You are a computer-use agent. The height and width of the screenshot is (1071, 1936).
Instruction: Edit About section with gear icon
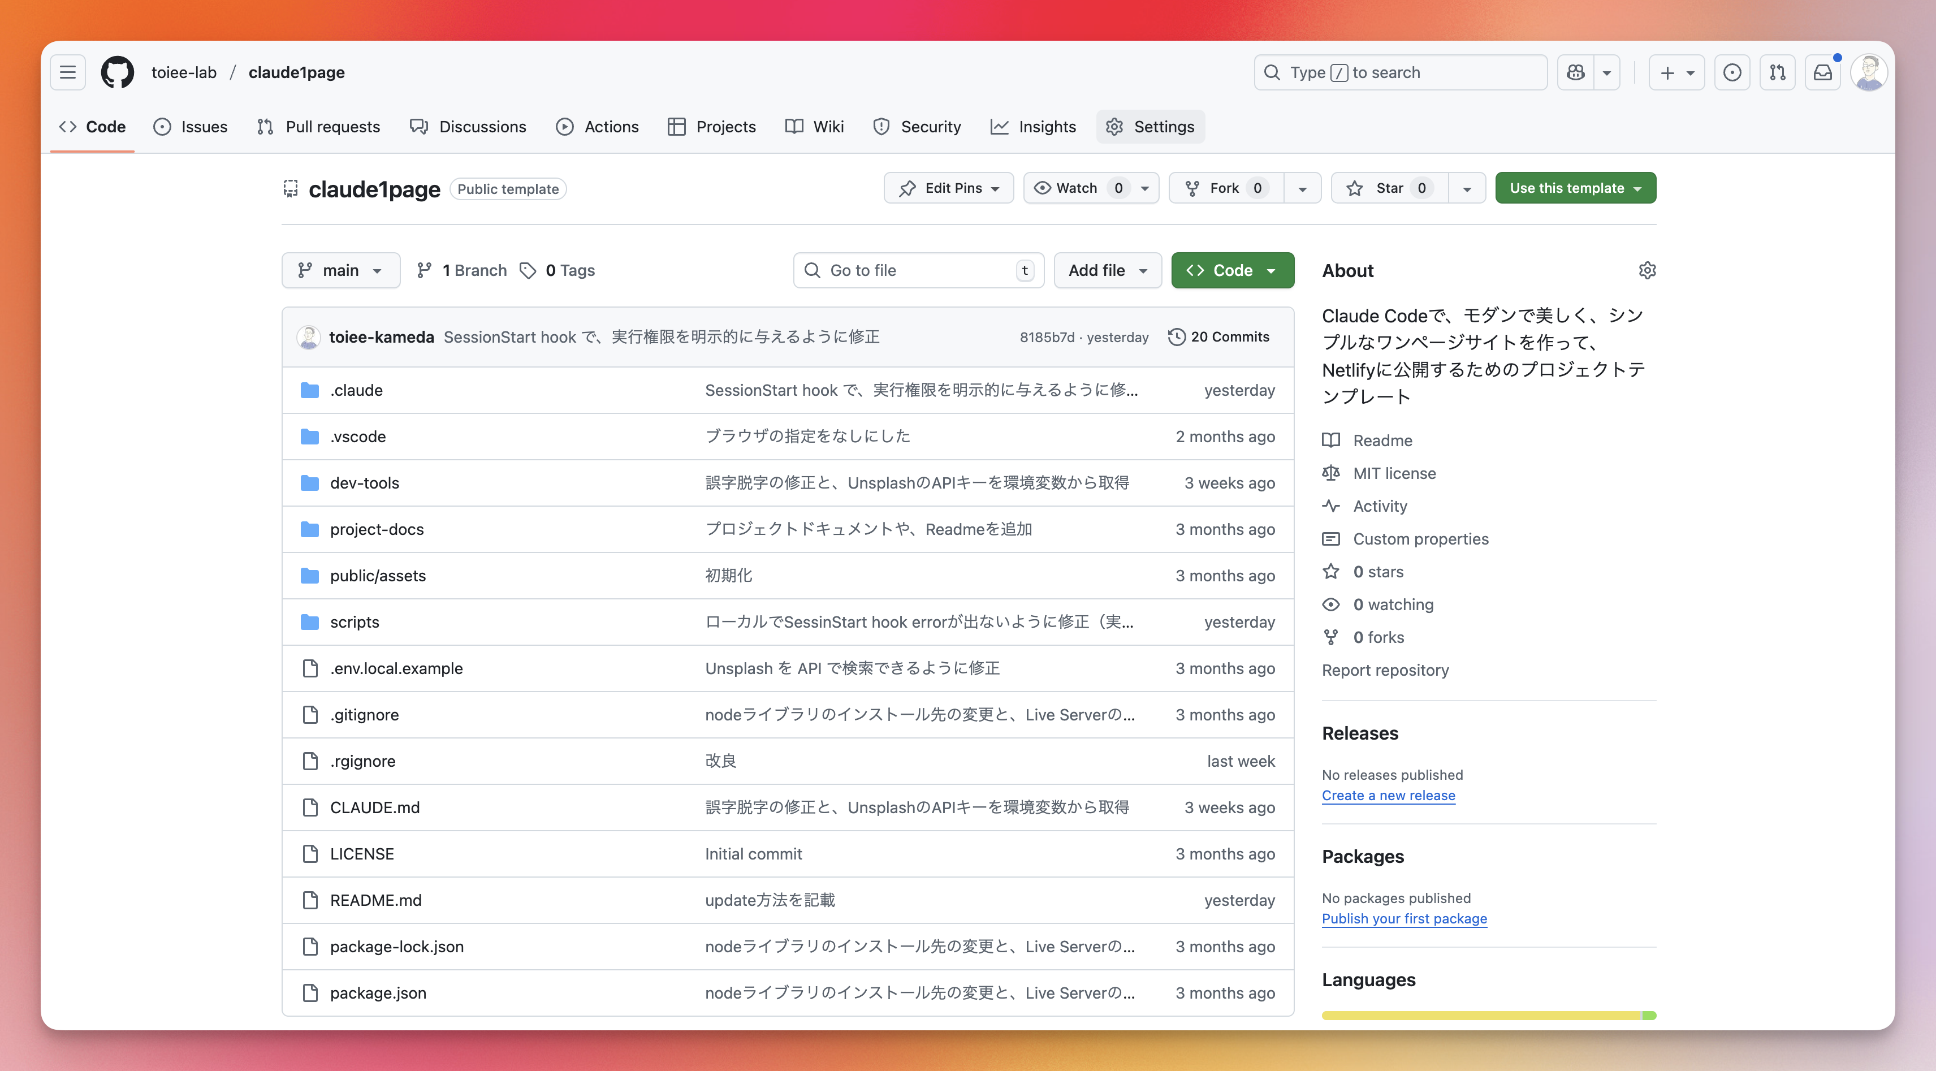[x=1647, y=270]
